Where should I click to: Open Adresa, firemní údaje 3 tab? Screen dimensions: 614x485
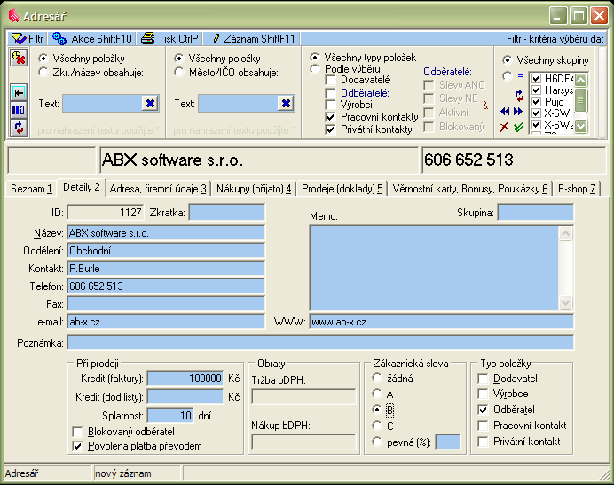coord(158,189)
